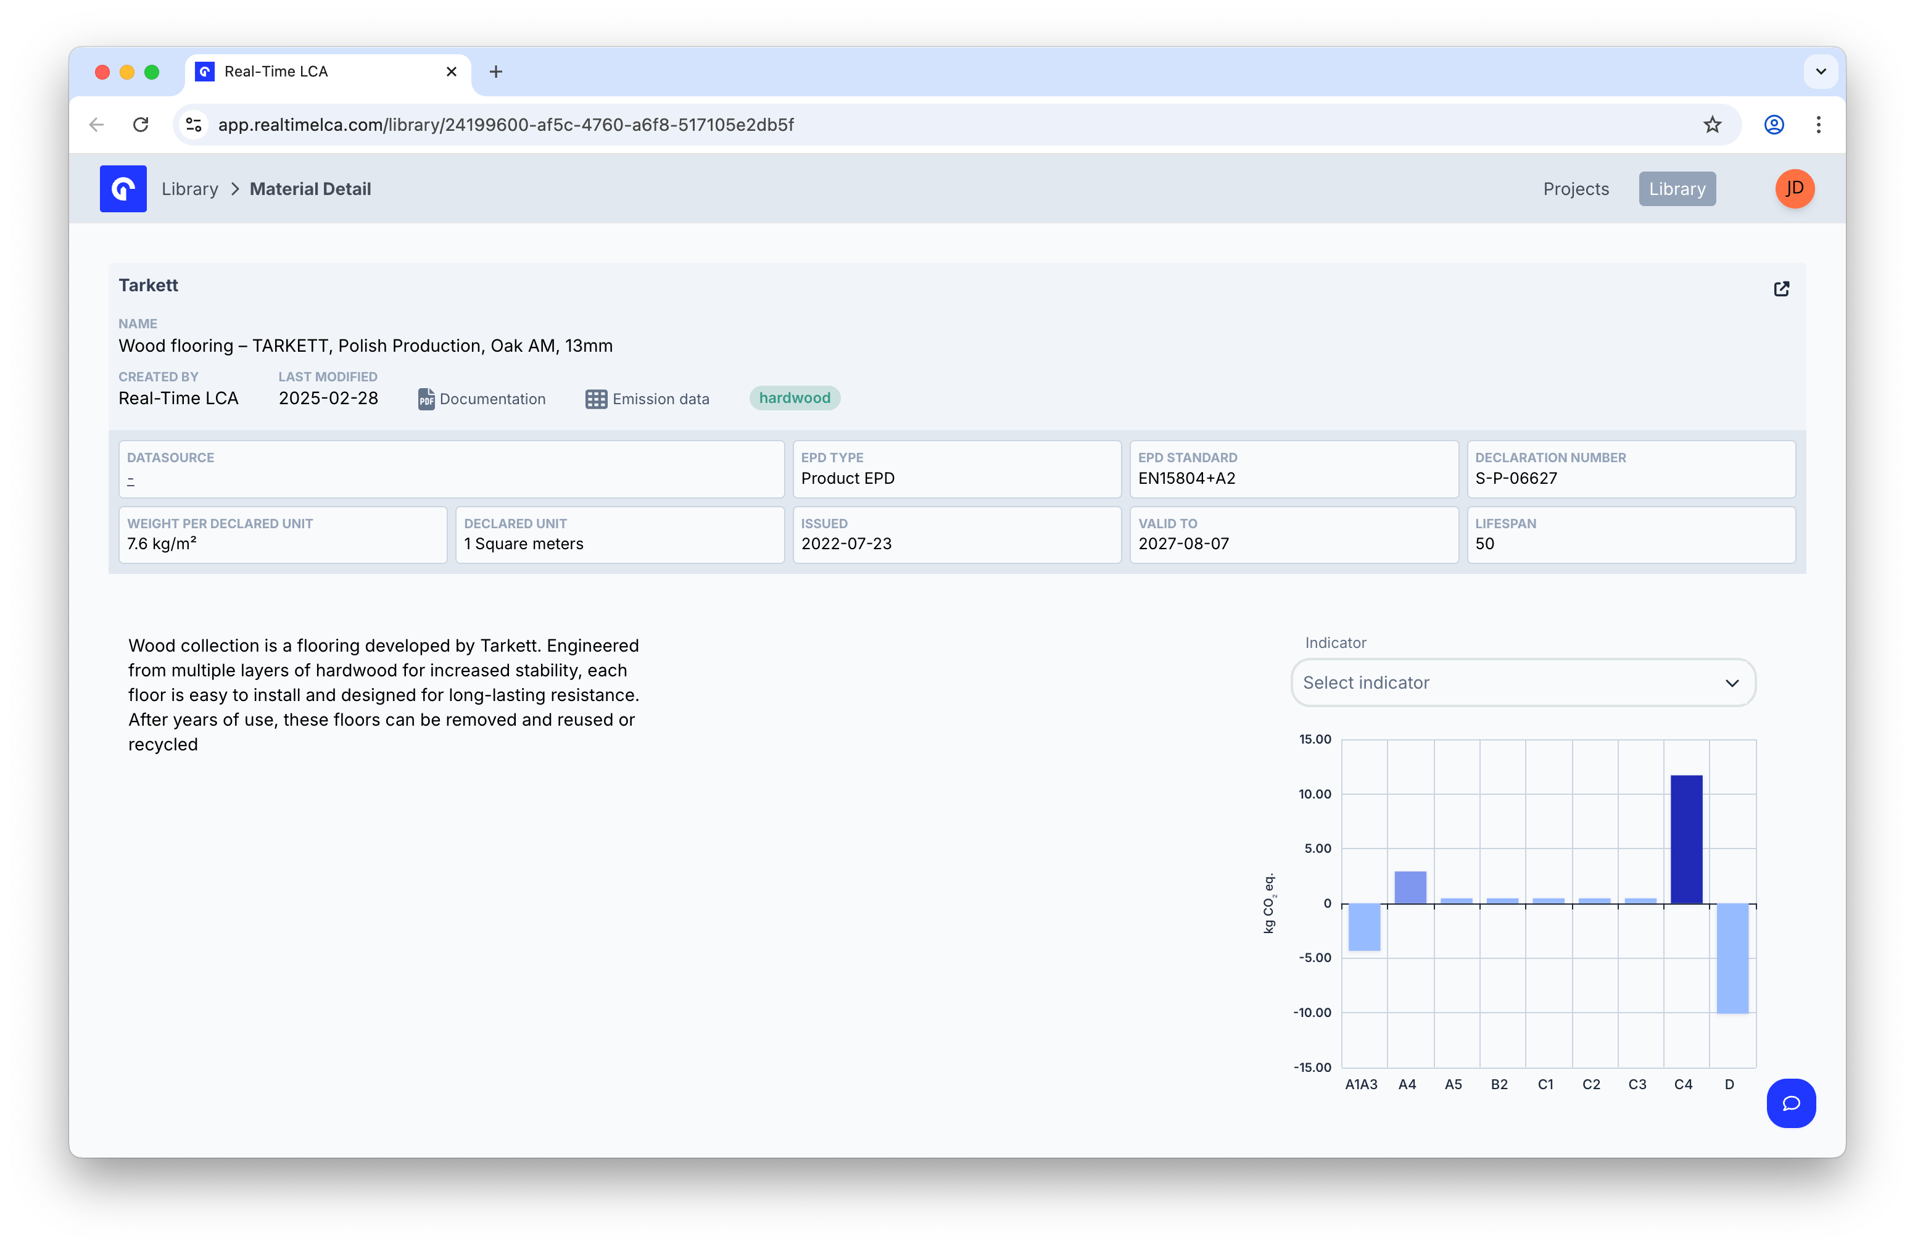Click the Documentation PDF icon
Viewport: 1915px width, 1249px height.
426,399
